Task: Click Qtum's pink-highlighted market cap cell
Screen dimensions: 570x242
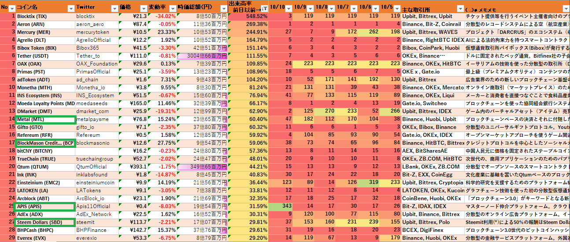Action: (202, 167)
